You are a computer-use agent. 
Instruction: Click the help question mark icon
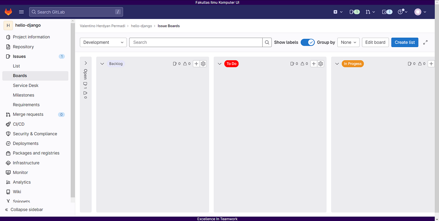coord(400,11)
